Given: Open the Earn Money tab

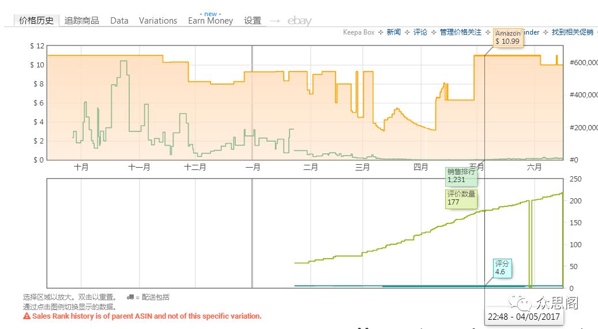Looking at the screenshot, I should click(x=210, y=21).
